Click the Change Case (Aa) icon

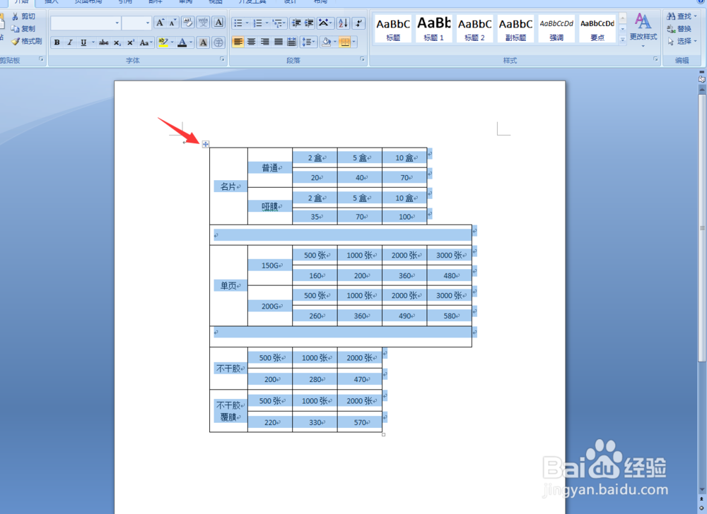tap(145, 43)
